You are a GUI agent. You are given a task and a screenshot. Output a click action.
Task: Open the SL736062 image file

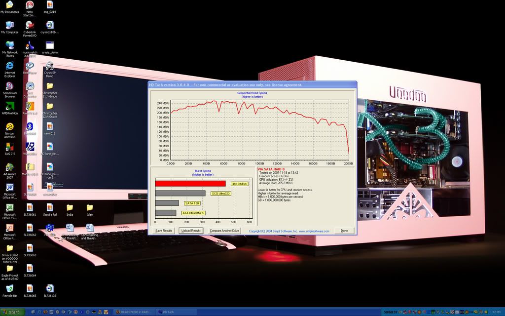pos(30,230)
